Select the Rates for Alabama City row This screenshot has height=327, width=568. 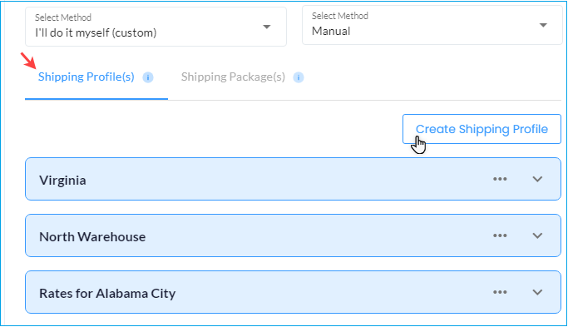293,292
